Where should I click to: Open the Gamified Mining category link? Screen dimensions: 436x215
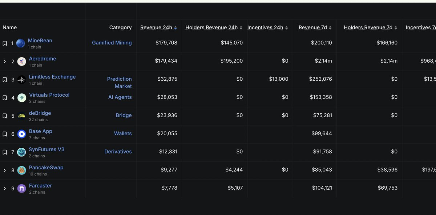[x=112, y=43]
